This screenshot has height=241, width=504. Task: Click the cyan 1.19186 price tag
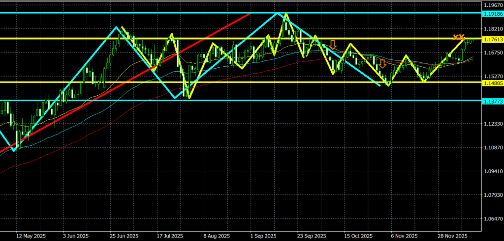[x=492, y=13]
